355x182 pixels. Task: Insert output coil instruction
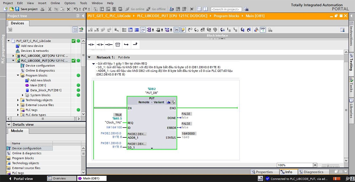click(x=109, y=45)
